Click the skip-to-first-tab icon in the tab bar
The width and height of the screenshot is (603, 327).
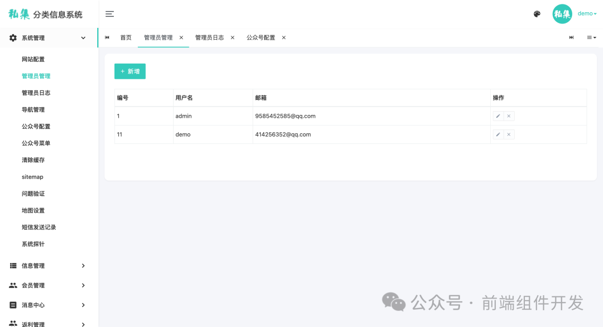pyautogui.click(x=106, y=37)
